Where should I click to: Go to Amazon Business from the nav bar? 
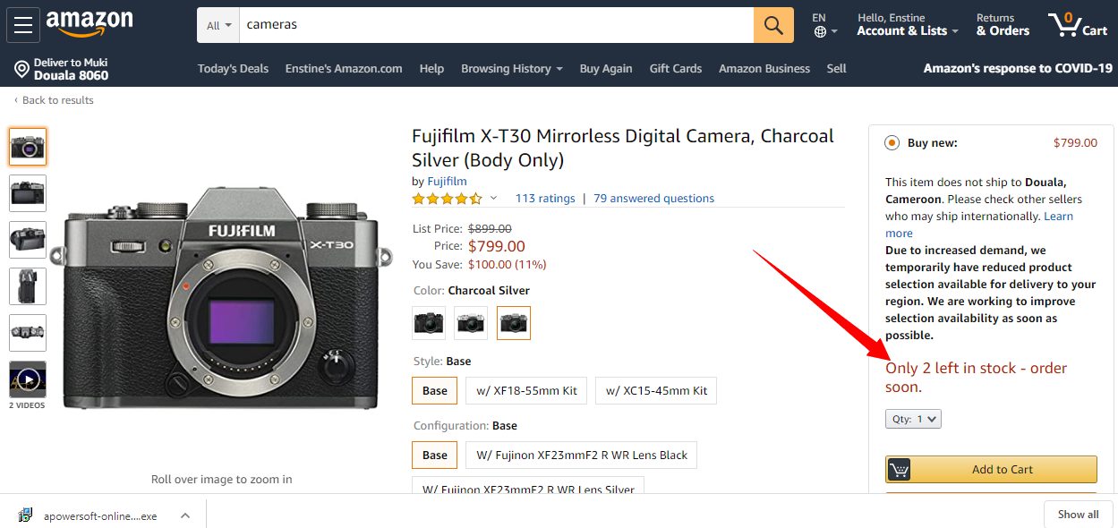coord(764,68)
